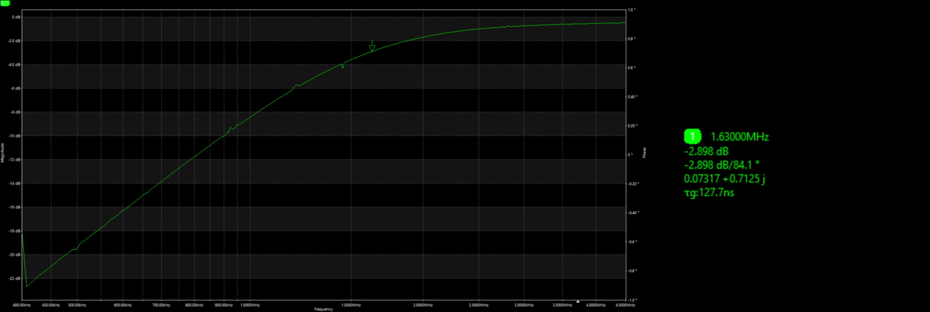The image size is (930, 312).
Task: Click the white triangle on frequency axis
Action: [x=578, y=301]
